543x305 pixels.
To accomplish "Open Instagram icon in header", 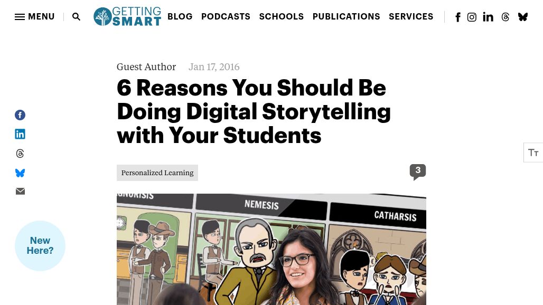I will tap(472, 17).
